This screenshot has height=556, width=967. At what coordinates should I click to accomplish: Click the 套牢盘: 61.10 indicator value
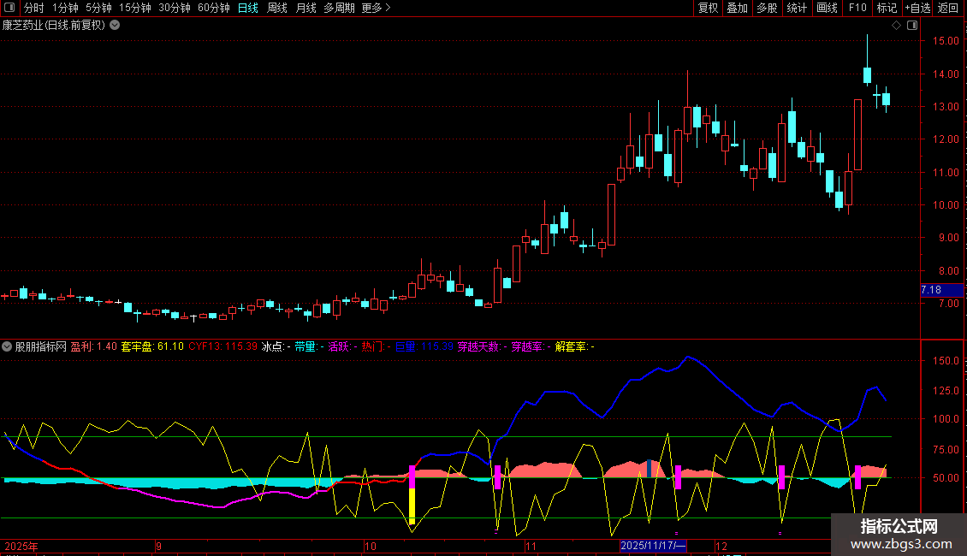click(x=152, y=346)
